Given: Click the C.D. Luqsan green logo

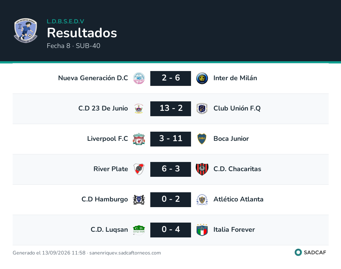Looking at the screenshot, I should (x=139, y=230).
